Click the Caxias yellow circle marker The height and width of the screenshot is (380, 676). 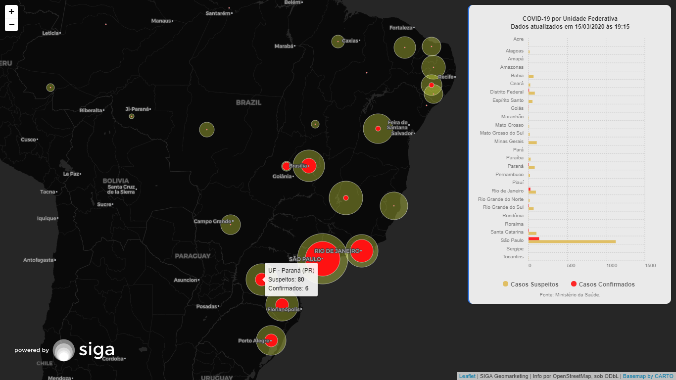[338, 42]
